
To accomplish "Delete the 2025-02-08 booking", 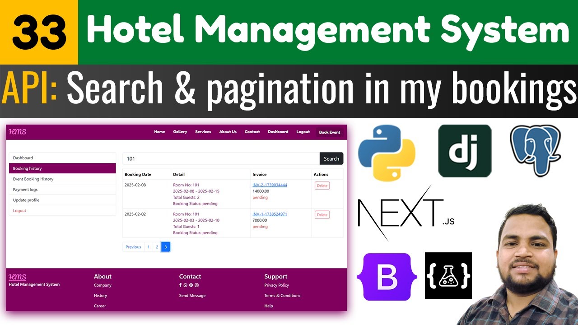I will tap(322, 186).
